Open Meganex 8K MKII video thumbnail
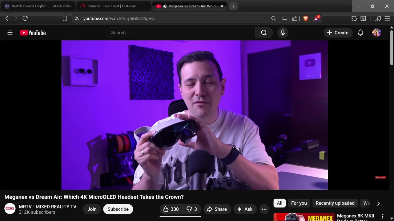The width and height of the screenshot is (394, 221). tap(304, 217)
